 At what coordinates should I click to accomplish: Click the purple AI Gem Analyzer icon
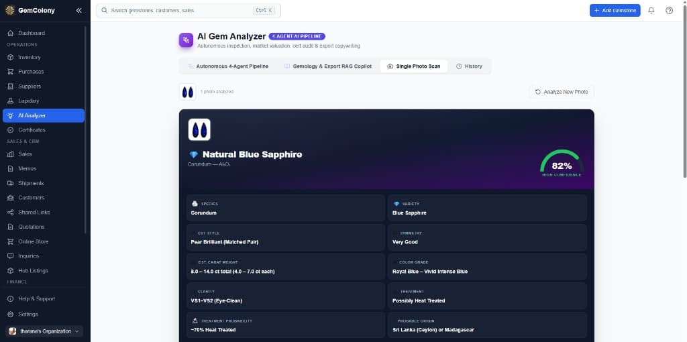(187, 40)
